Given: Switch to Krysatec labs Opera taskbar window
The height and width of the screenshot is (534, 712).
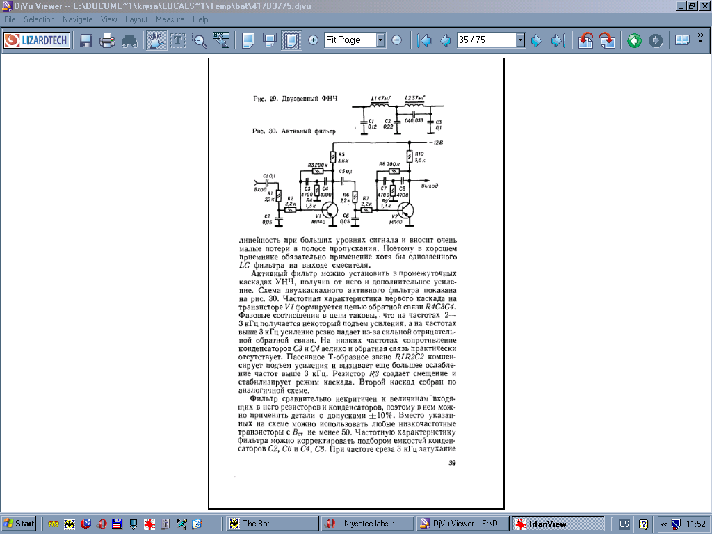Looking at the screenshot, I should [x=368, y=524].
